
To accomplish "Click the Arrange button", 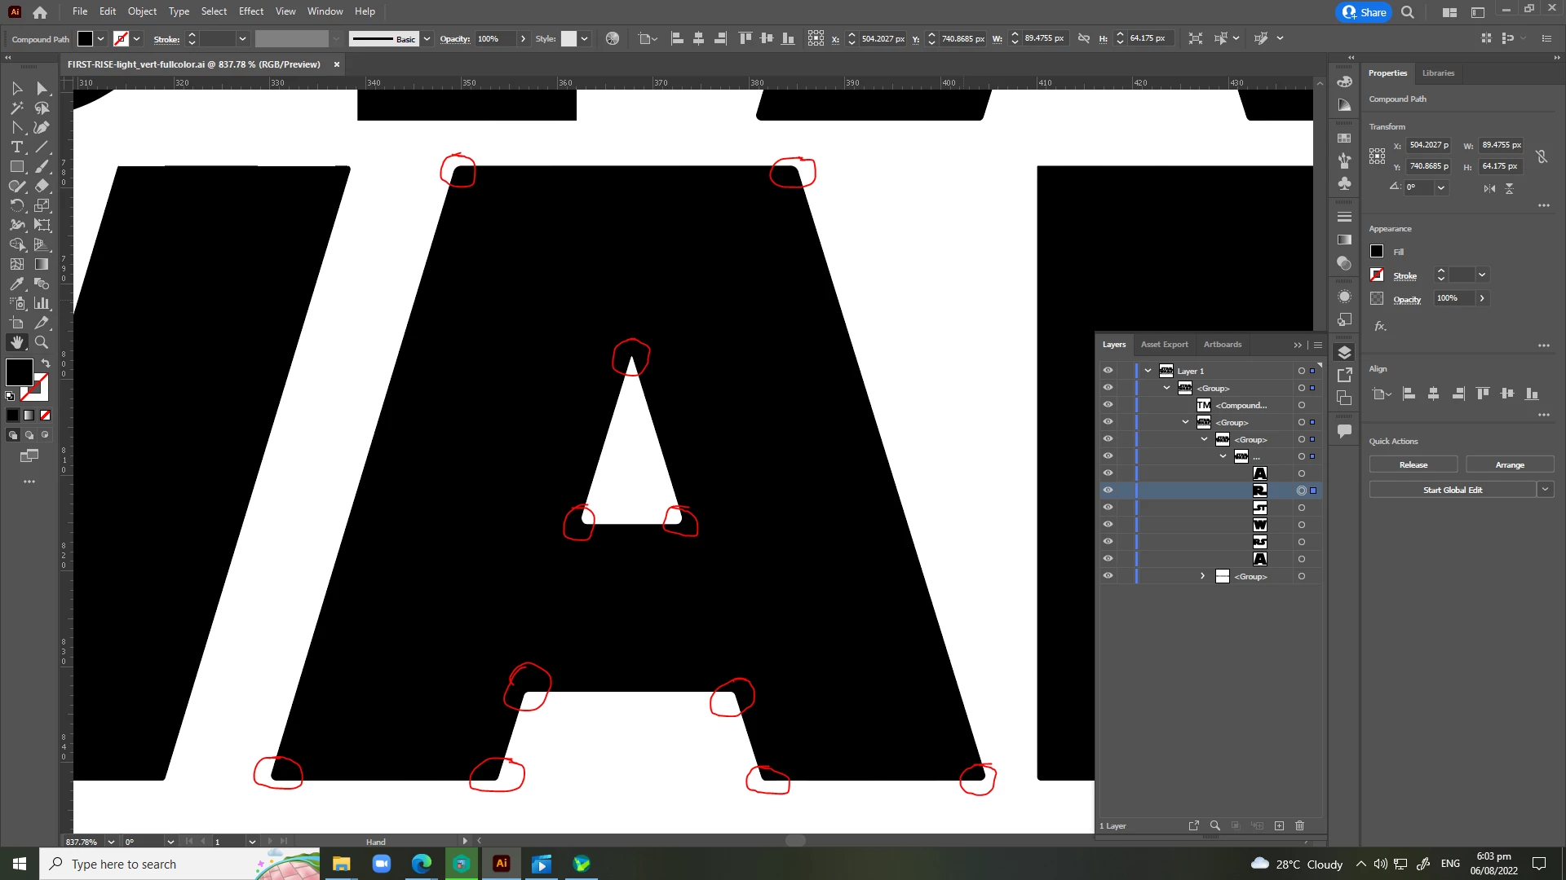I will coord(1509,464).
